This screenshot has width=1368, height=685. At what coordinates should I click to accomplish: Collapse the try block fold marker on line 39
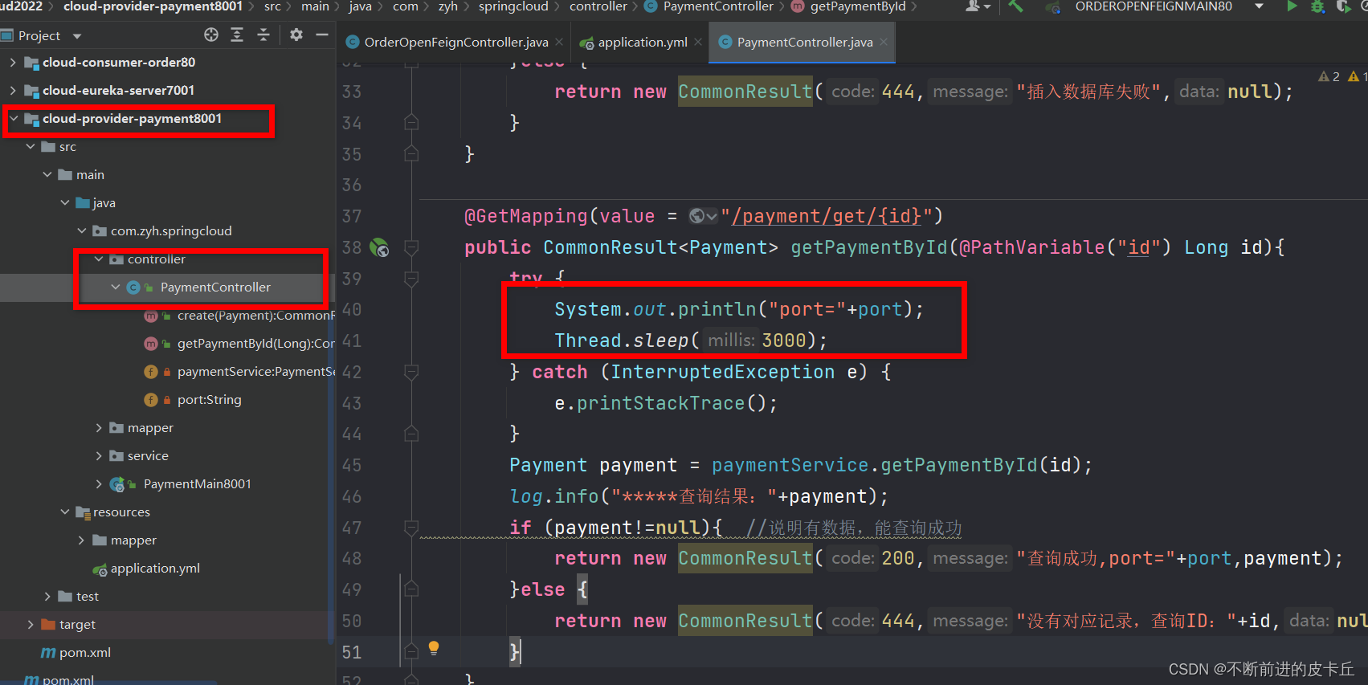coord(411,279)
